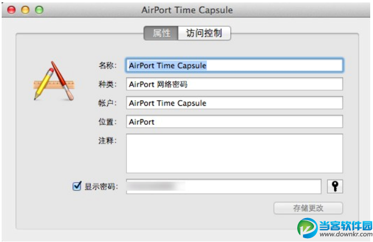The width and height of the screenshot is (373, 242).
Task: Open the 访问控制 tab
Action: click(x=204, y=33)
